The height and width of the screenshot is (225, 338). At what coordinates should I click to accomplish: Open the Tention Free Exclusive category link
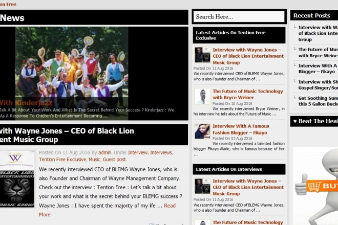click(x=62, y=160)
